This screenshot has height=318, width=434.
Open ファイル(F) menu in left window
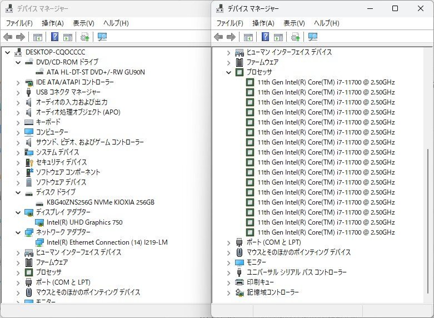pos(19,23)
